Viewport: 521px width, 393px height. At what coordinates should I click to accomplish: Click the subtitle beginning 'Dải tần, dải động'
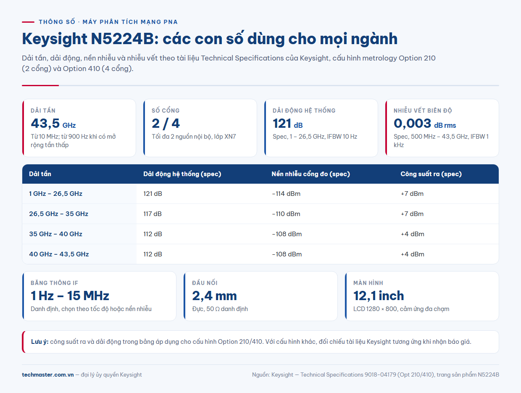229,63
